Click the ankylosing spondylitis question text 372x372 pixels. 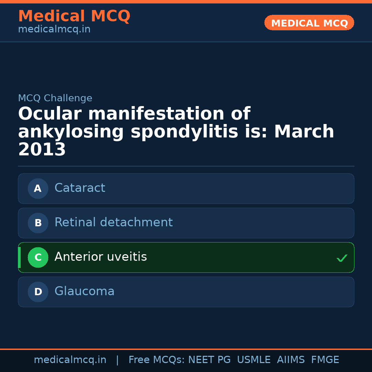pyautogui.click(x=176, y=132)
